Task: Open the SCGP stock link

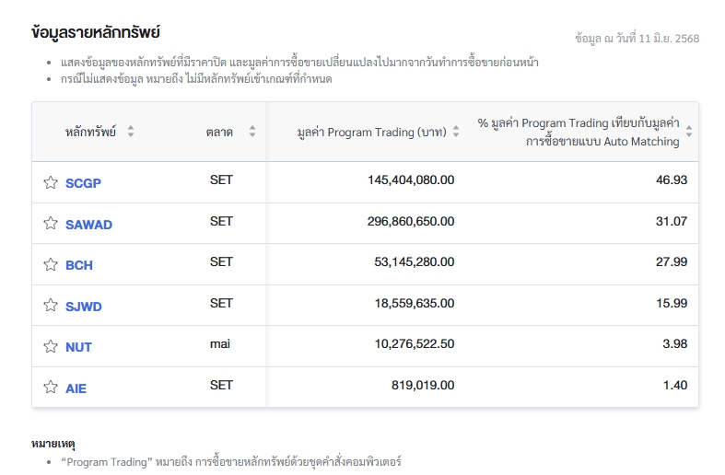Action: pyautogui.click(x=83, y=183)
